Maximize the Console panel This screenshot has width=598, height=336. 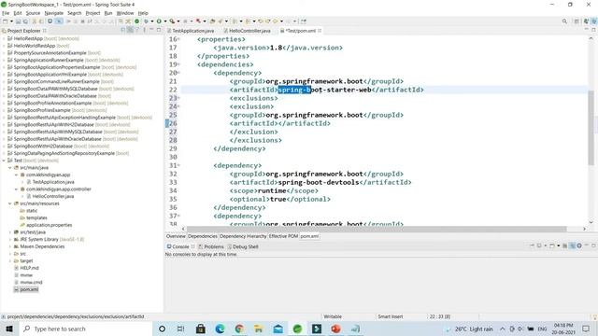point(593,245)
